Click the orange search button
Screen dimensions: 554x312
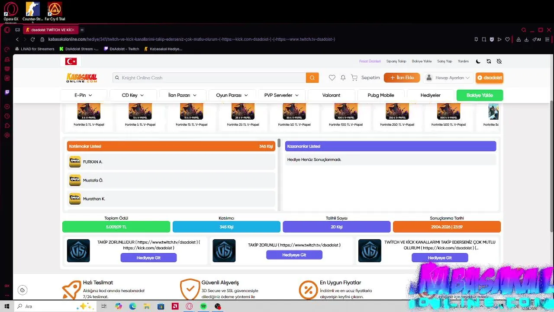312,78
